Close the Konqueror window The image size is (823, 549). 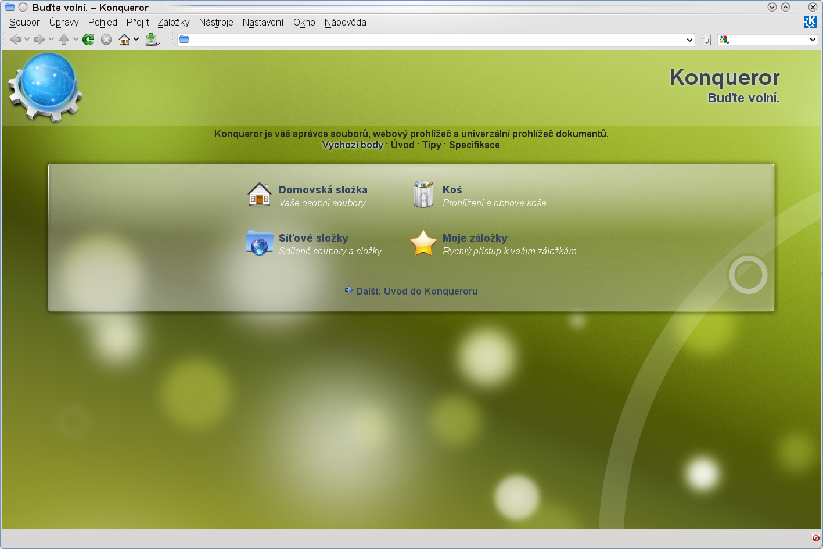[x=813, y=7]
